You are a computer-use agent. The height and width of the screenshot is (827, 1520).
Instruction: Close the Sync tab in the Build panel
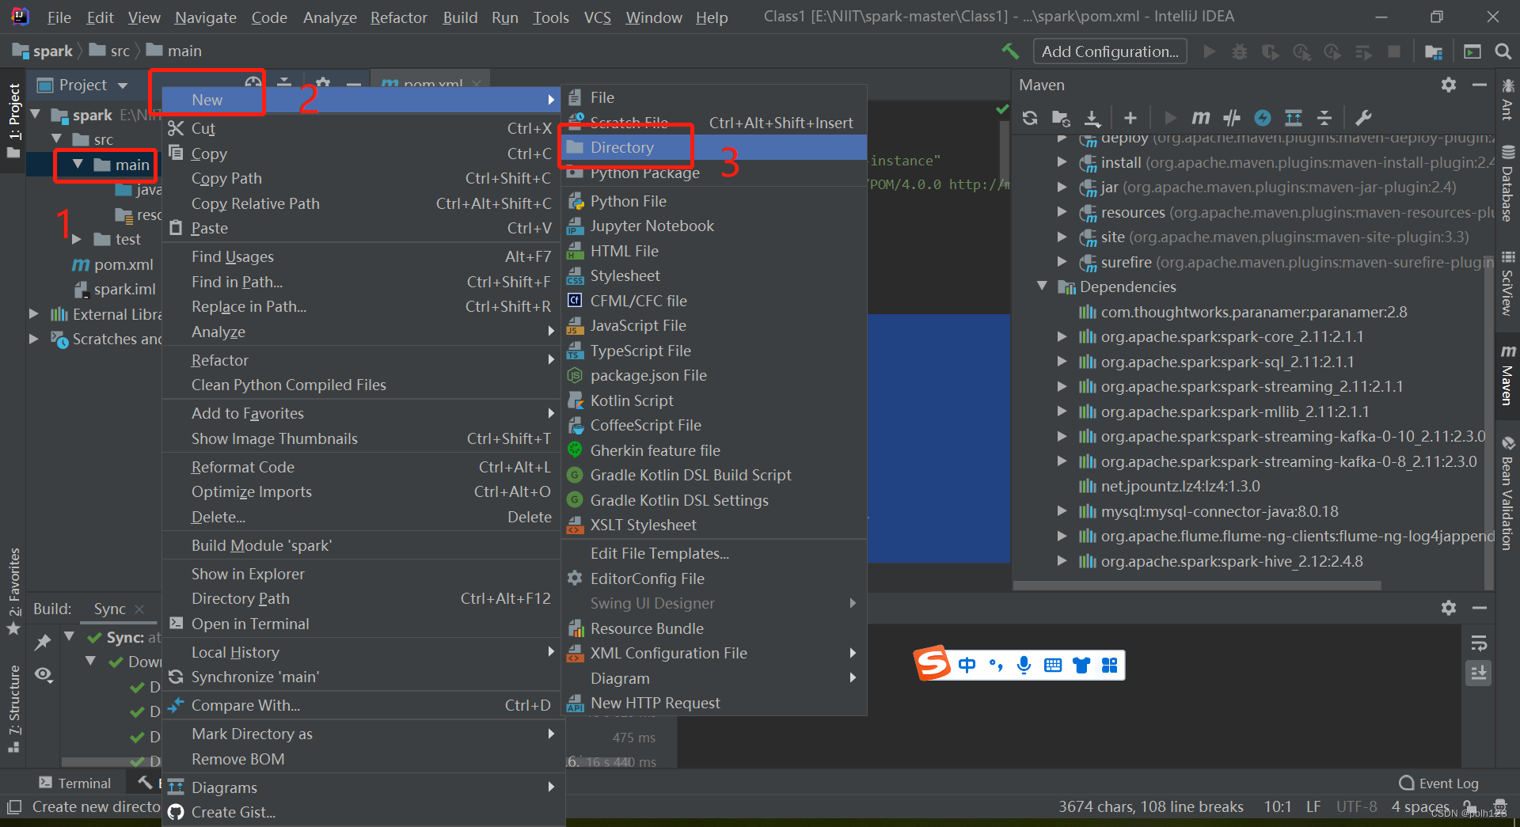140,609
